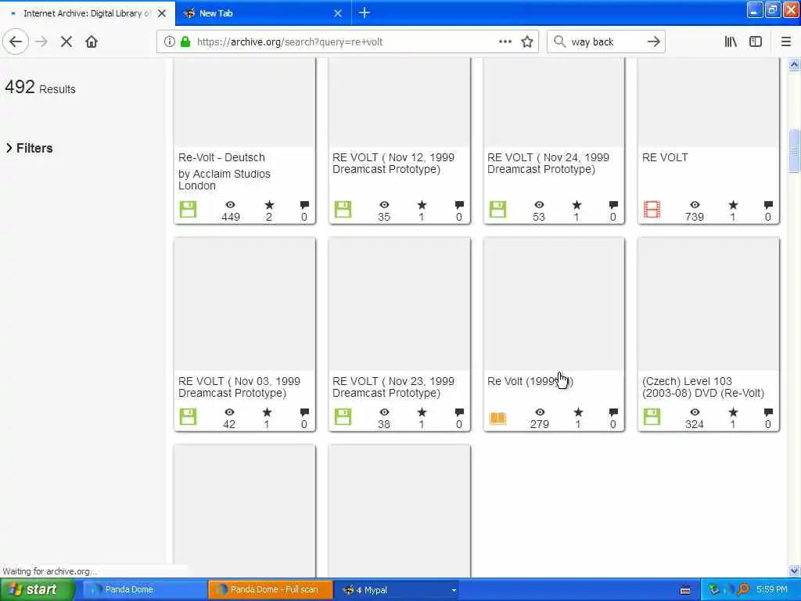Viewport: 801px width, 601px height.
Task: Expand the Filters section
Action: pyautogui.click(x=30, y=148)
